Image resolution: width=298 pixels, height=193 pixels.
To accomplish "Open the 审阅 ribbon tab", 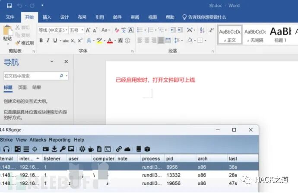I will [135, 17].
